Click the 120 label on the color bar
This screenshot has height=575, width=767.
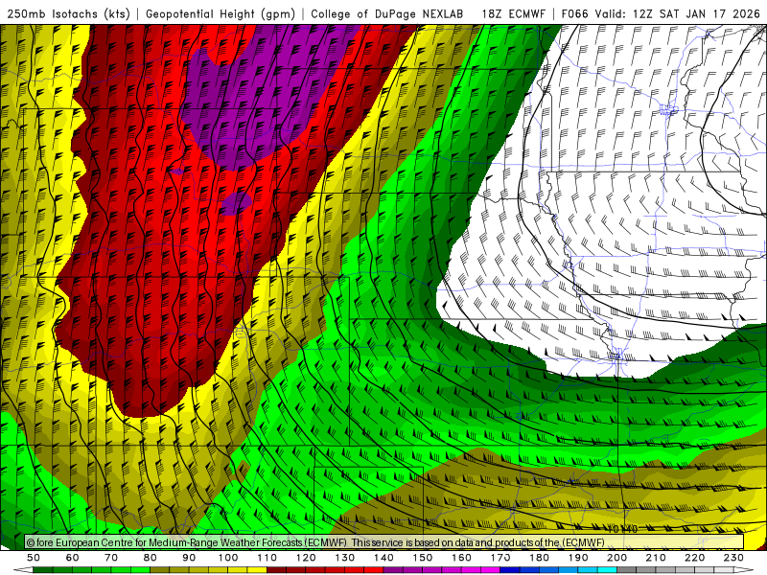(x=306, y=558)
